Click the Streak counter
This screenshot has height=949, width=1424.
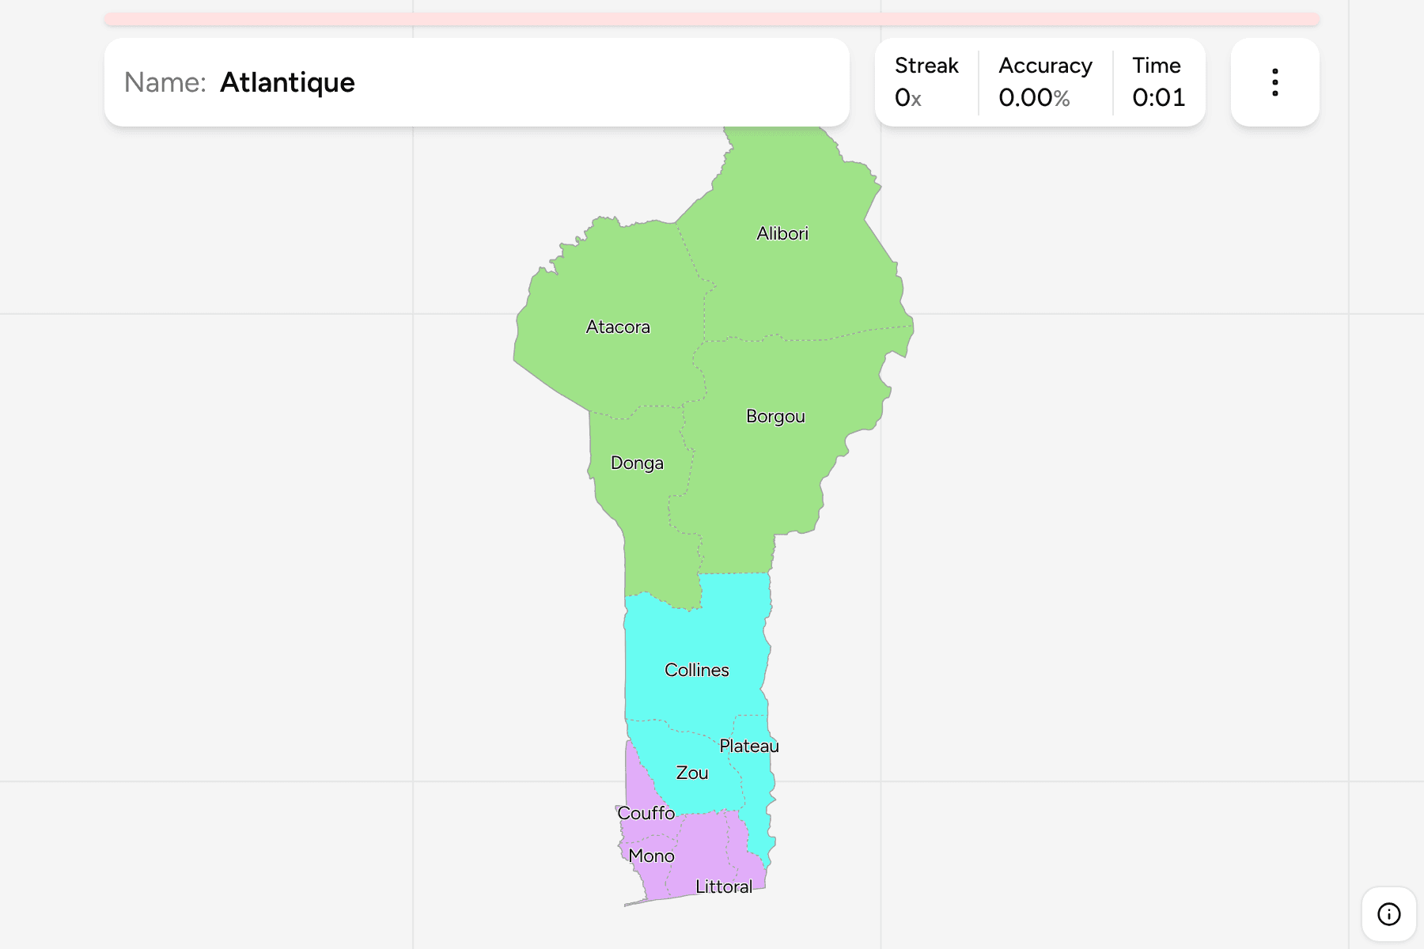926,82
